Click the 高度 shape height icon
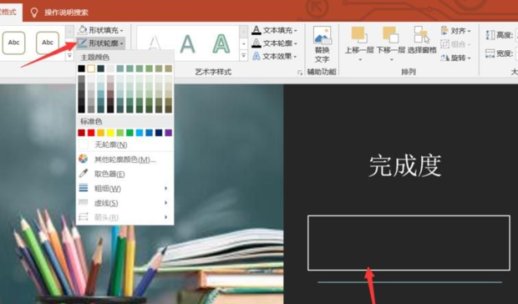 click(x=490, y=34)
